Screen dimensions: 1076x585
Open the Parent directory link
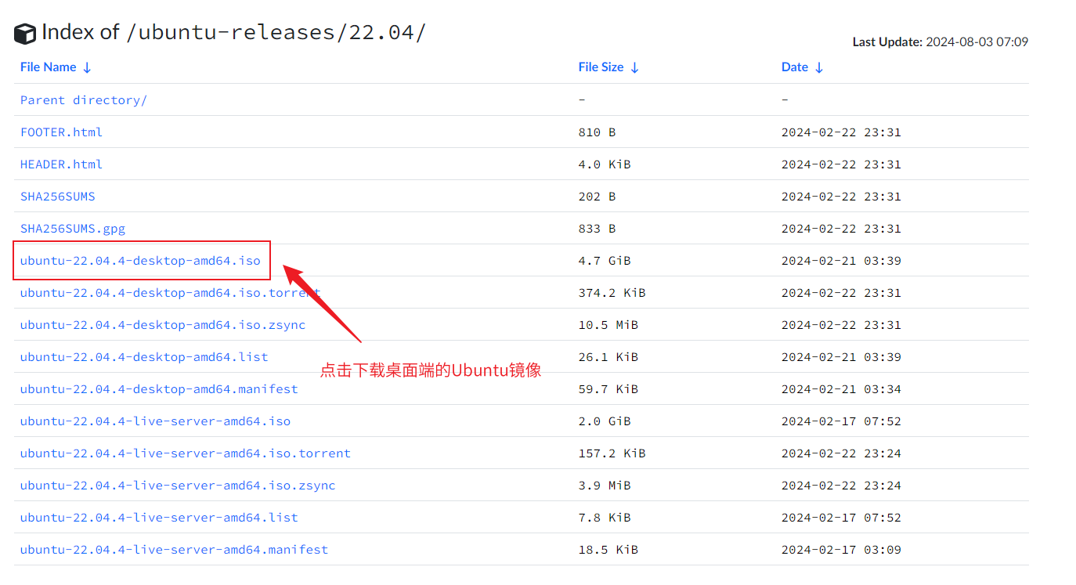coord(83,100)
